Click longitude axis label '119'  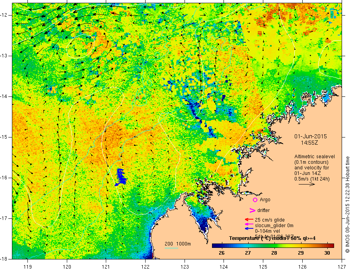pos(28,267)
